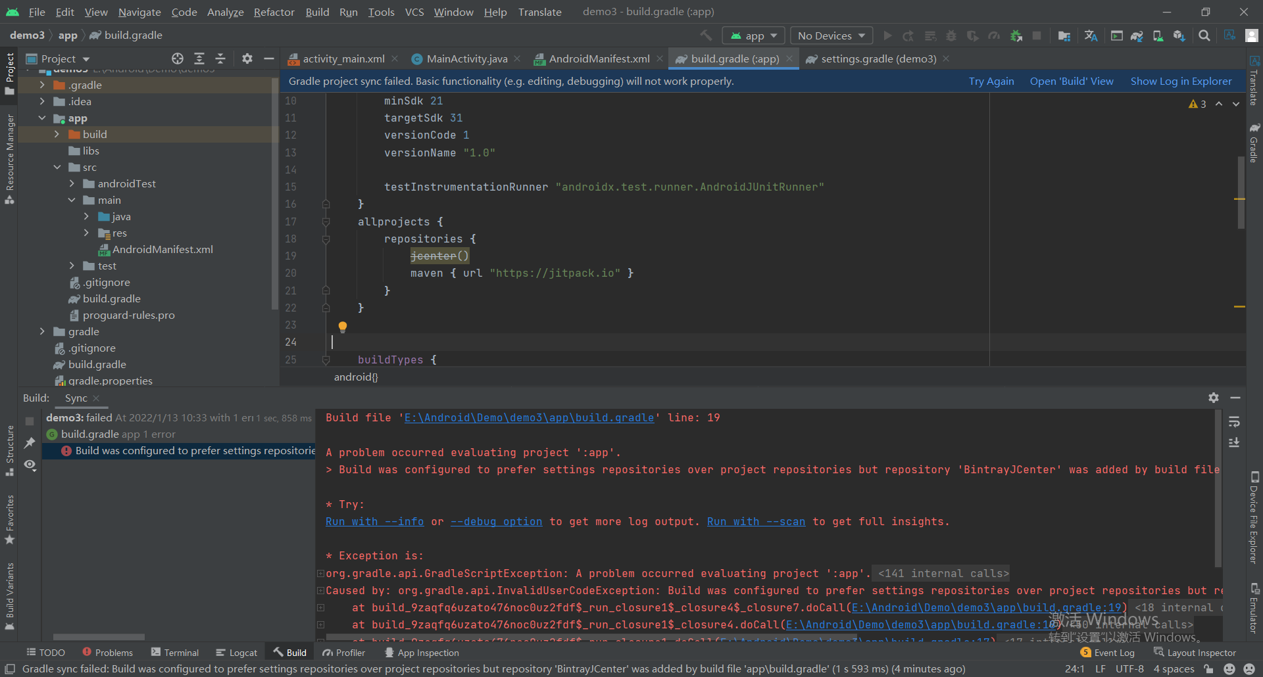Toggle eye view options in Build panel
This screenshot has height=677, width=1263.
(30, 465)
